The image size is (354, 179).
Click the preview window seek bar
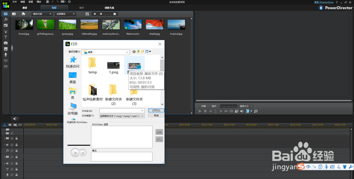[274, 100]
